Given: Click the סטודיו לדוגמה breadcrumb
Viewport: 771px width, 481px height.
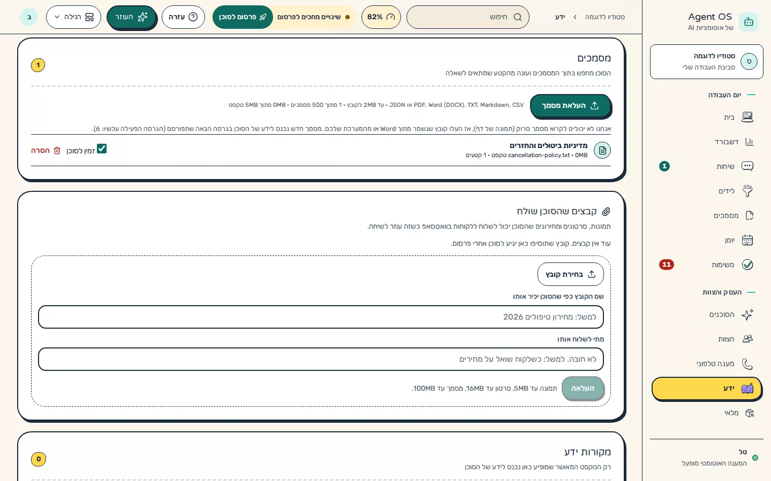Looking at the screenshot, I should pyautogui.click(x=604, y=17).
